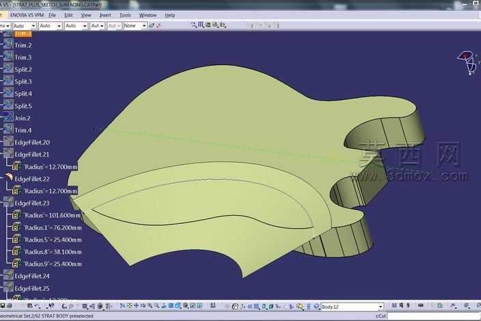The width and height of the screenshot is (481, 321).
Task: Select EdgeFillet.24 in the tree
Action: [32, 276]
